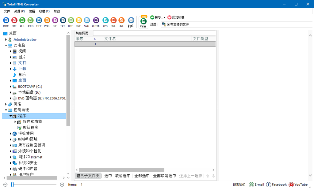The image size is (314, 190).
Task: Click the 全部选中 button
Action: [x=142, y=176]
